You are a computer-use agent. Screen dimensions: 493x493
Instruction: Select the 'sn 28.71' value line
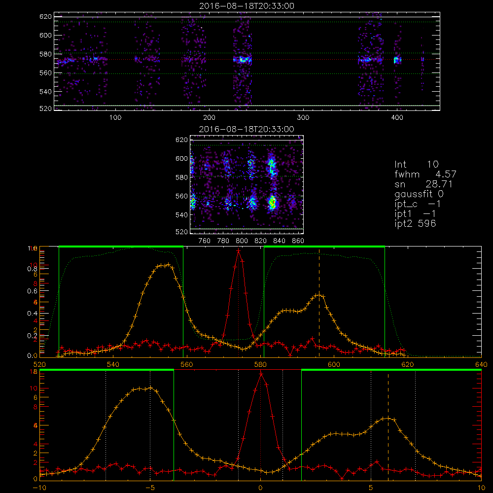click(423, 184)
